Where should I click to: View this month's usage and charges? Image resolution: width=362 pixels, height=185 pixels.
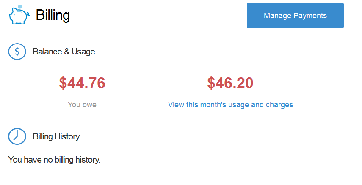[x=230, y=105]
